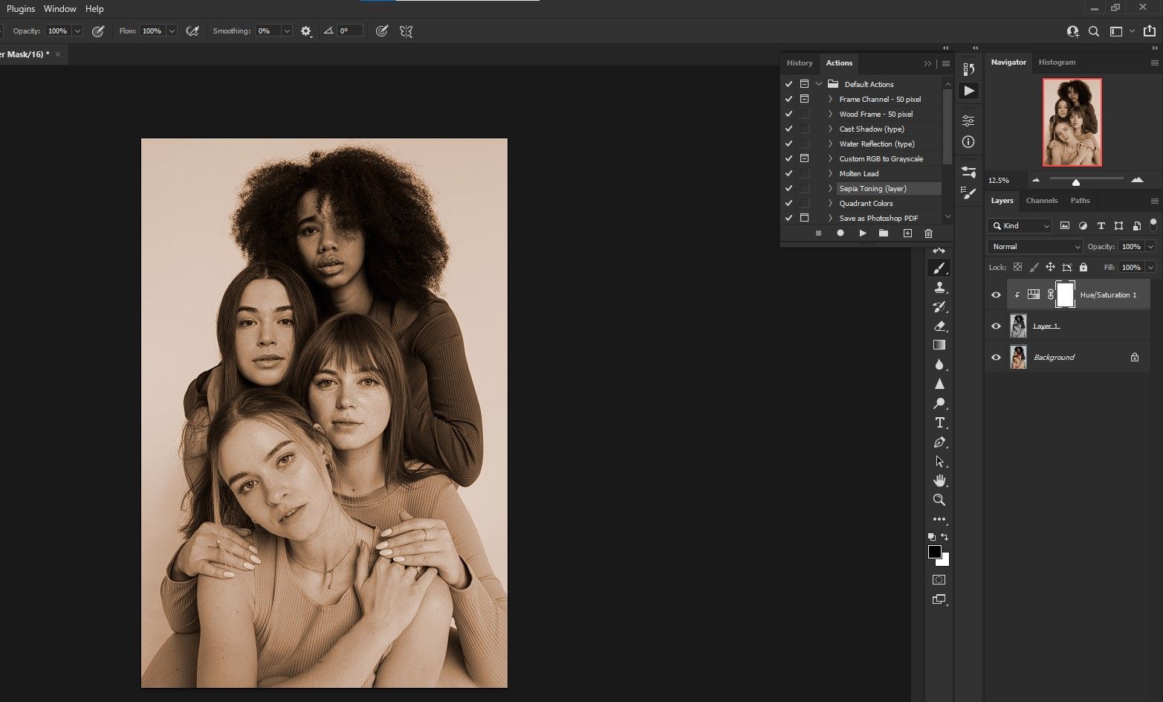1163x702 pixels.
Task: Uncheck the Sepia Toning (layer) action
Action: click(x=788, y=189)
